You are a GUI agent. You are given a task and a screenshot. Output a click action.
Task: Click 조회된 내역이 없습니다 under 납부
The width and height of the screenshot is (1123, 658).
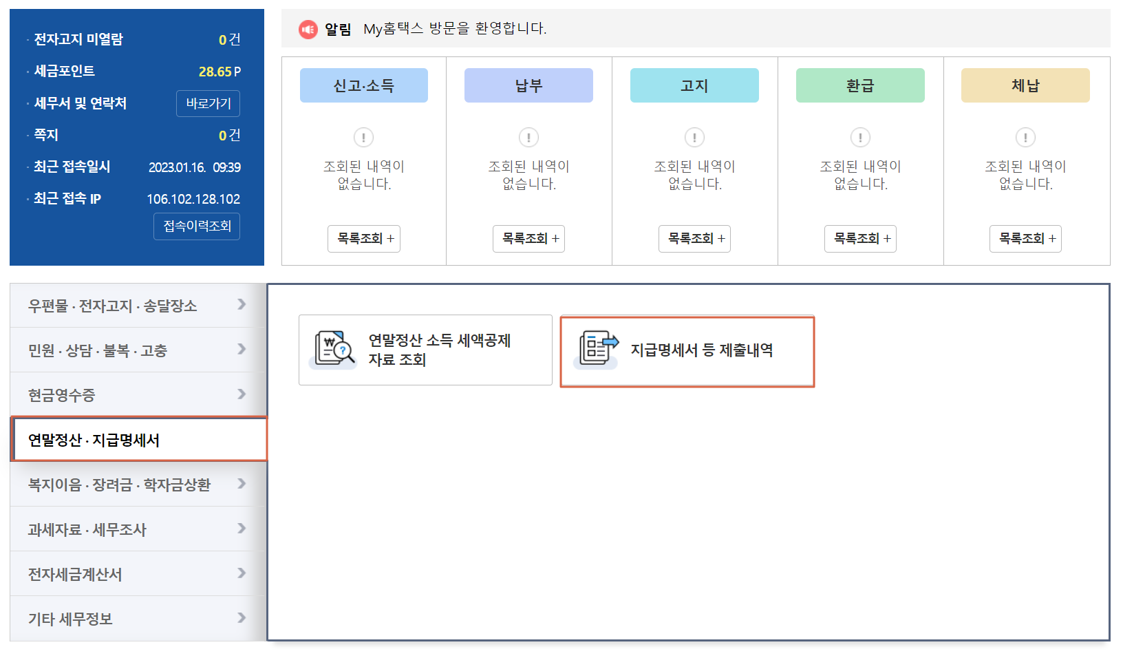(528, 175)
